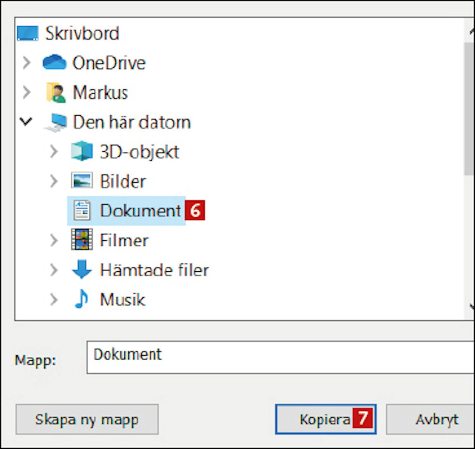475x449 pixels.
Task: Select the Dokument folder label
Action: tap(140, 210)
